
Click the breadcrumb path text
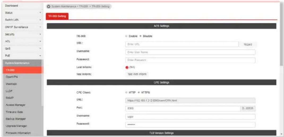tap(80, 7)
